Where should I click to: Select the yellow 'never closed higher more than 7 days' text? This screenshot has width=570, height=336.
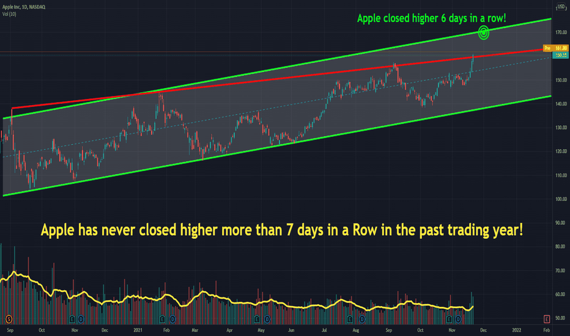282,230
